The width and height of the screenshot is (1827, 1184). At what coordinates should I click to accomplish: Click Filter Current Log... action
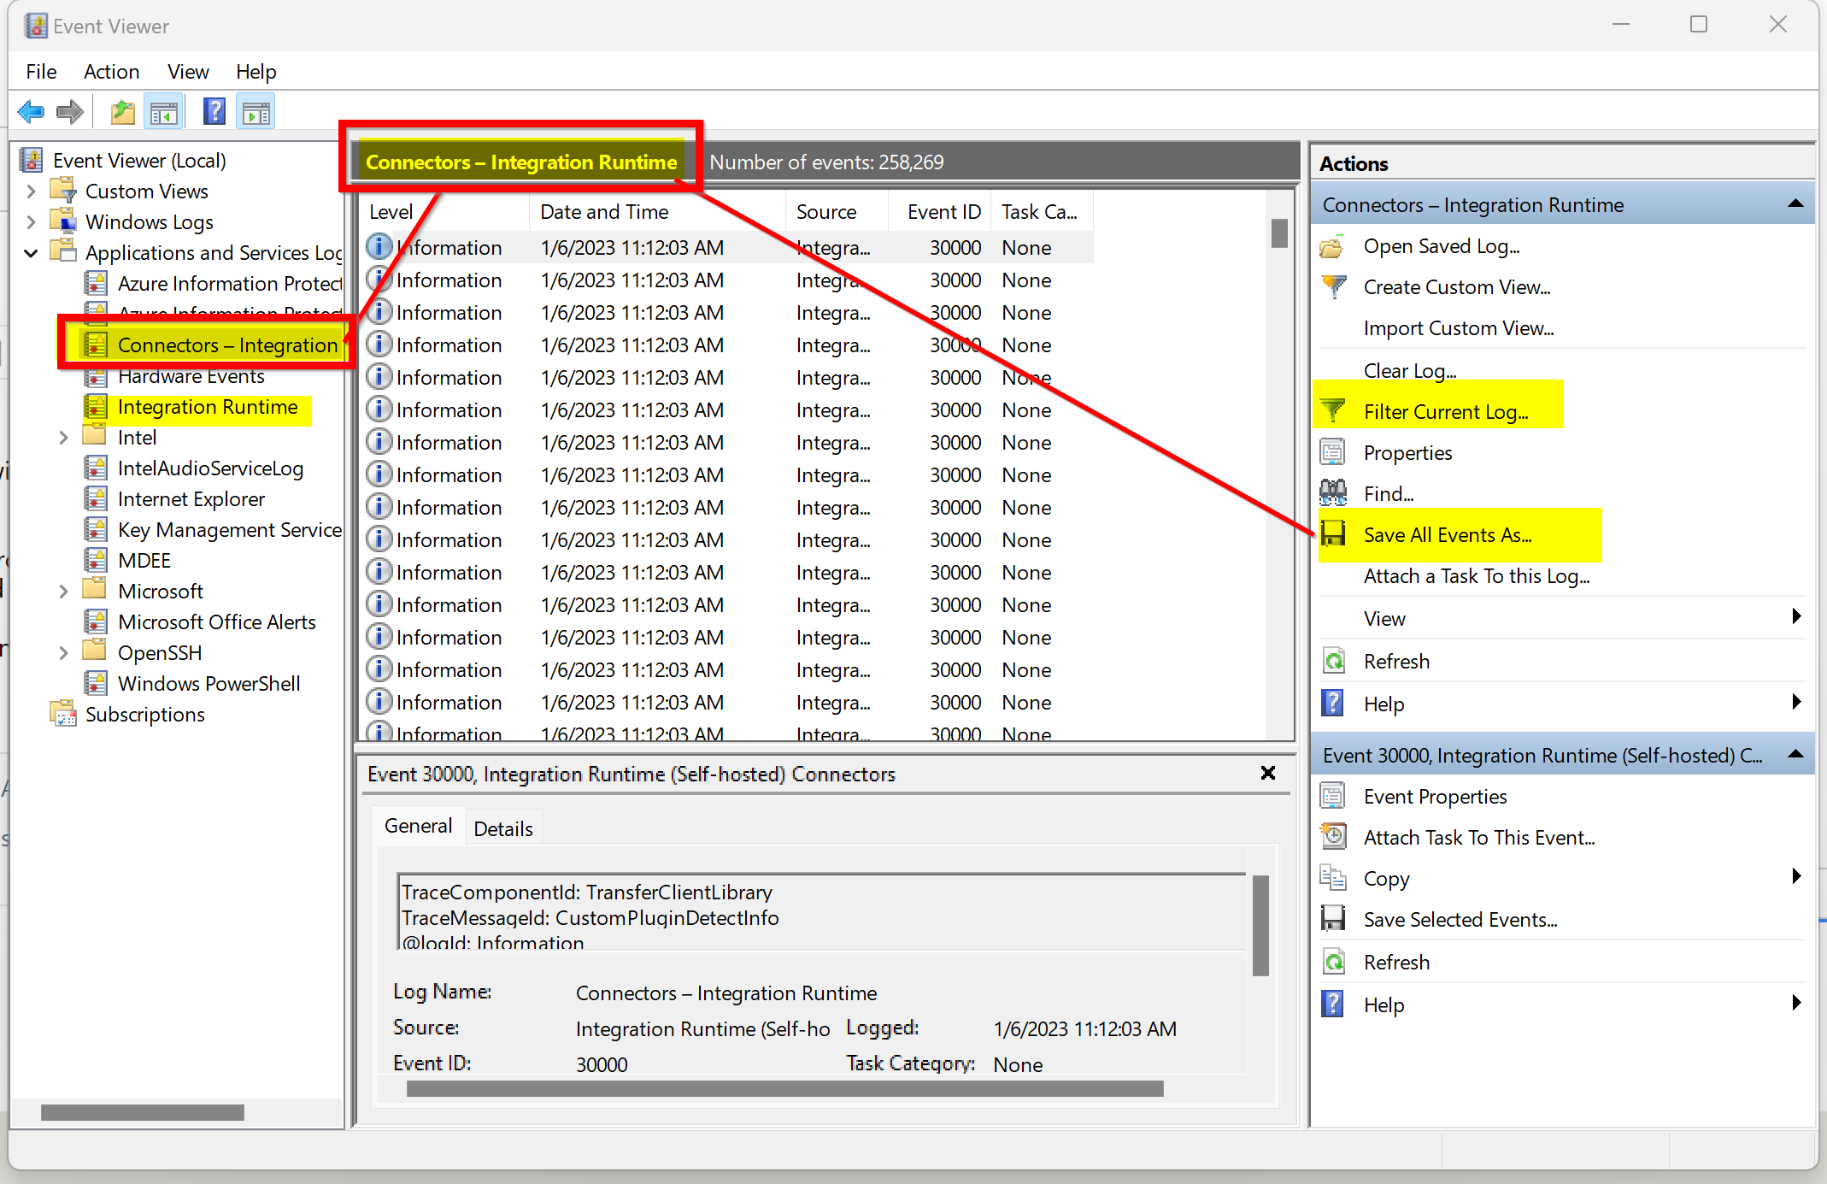[1446, 412]
